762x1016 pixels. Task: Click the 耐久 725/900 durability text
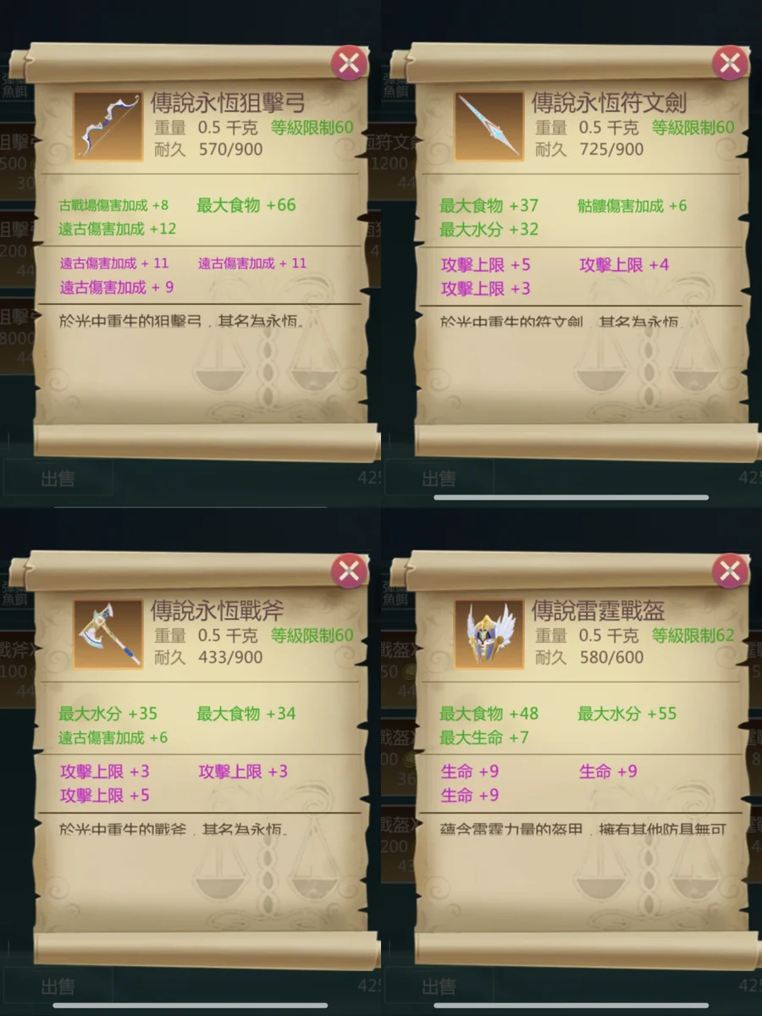(x=589, y=150)
